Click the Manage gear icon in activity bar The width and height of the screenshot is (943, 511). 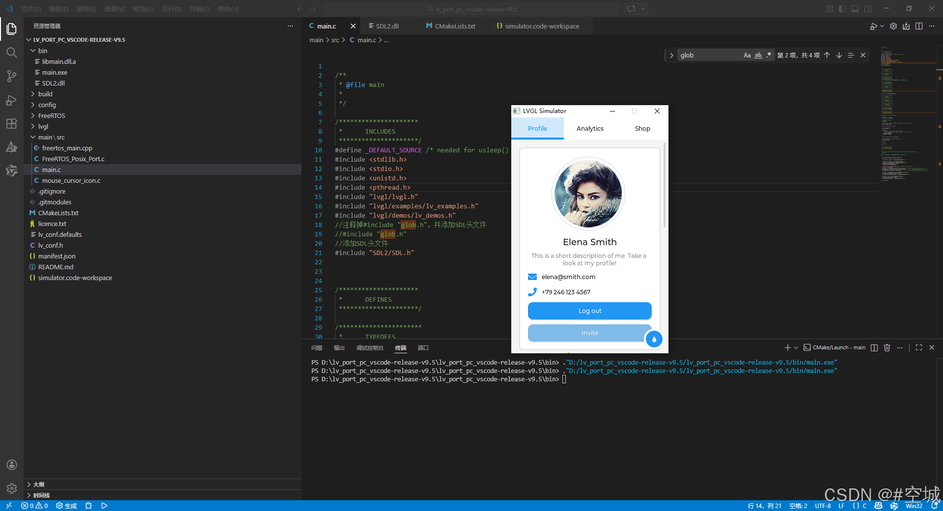12,488
